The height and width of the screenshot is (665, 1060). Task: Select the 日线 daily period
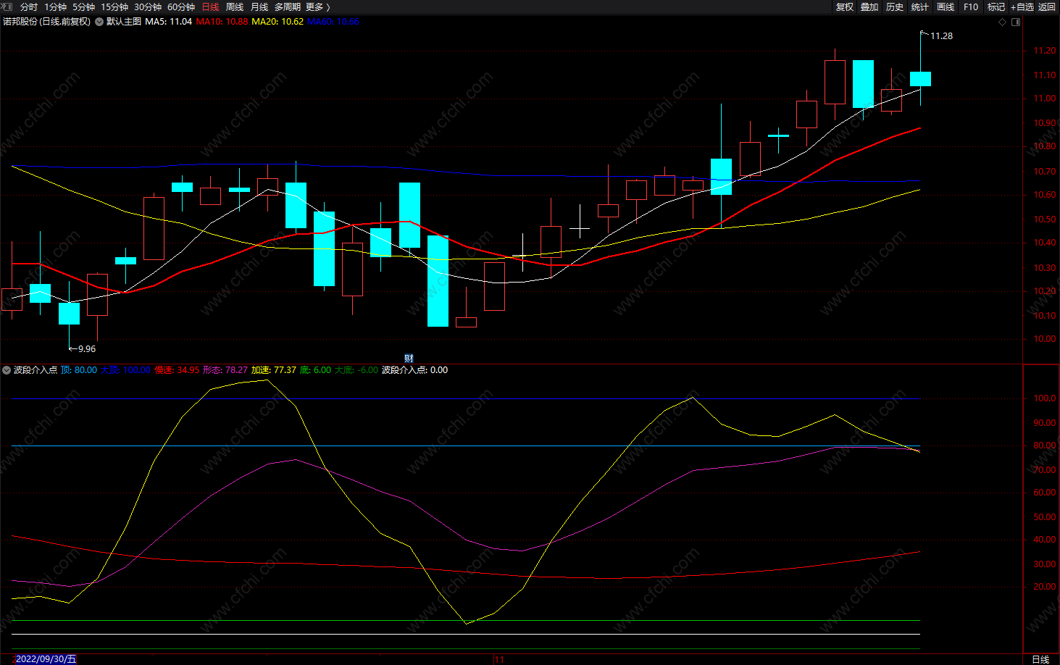[210, 7]
